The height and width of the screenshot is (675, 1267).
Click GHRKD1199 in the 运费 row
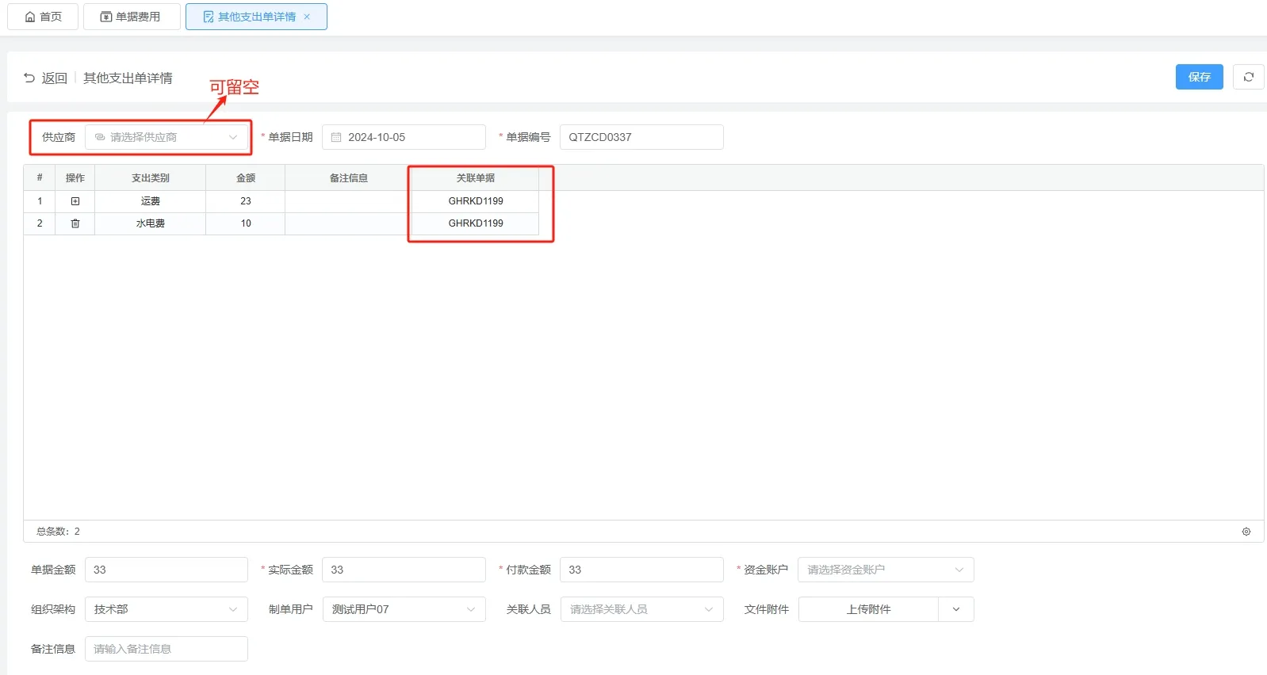(476, 201)
